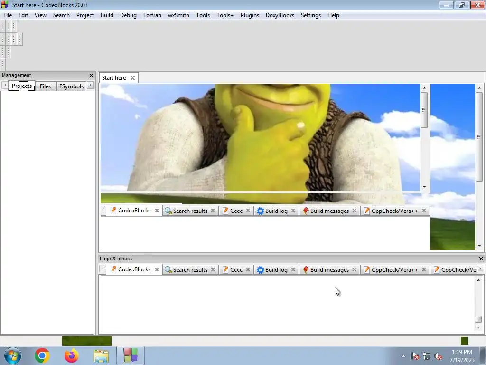Open the Edit menu
The image size is (486, 365).
click(23, 15)
